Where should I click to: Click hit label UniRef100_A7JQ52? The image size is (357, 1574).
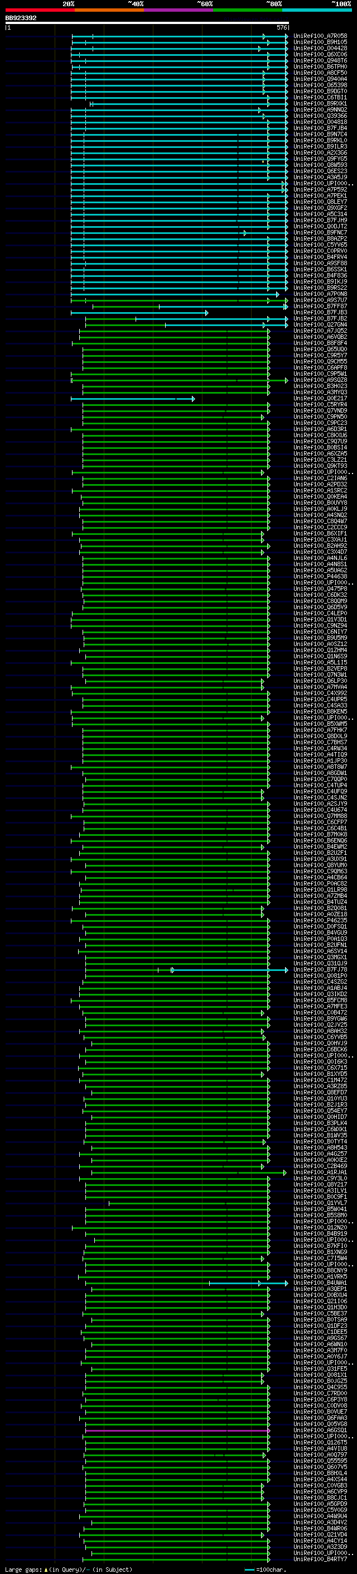pos(320,331)
